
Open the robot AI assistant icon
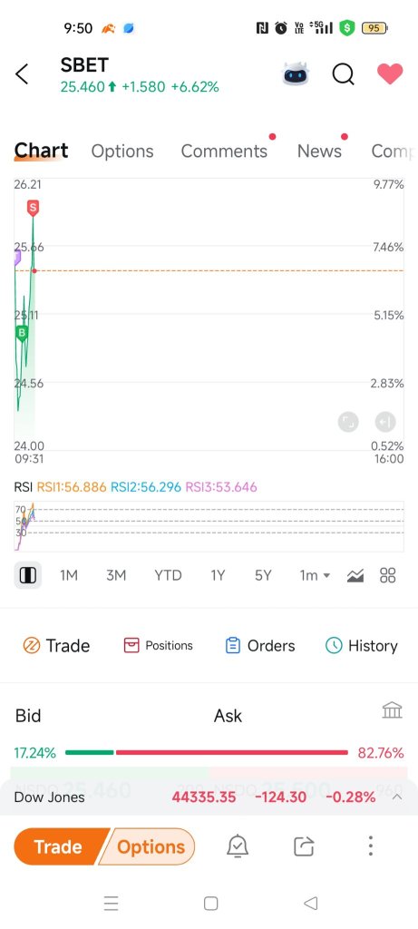(x=296, y=74)
